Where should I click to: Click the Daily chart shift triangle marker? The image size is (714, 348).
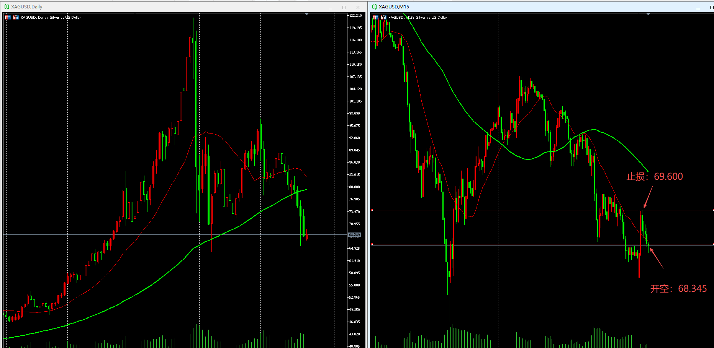click(306, 15)
